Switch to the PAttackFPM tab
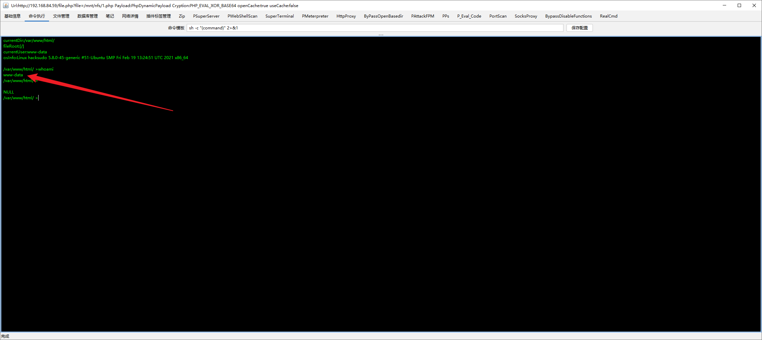This screenshot has height=340, width=762. tap(423, 16)
